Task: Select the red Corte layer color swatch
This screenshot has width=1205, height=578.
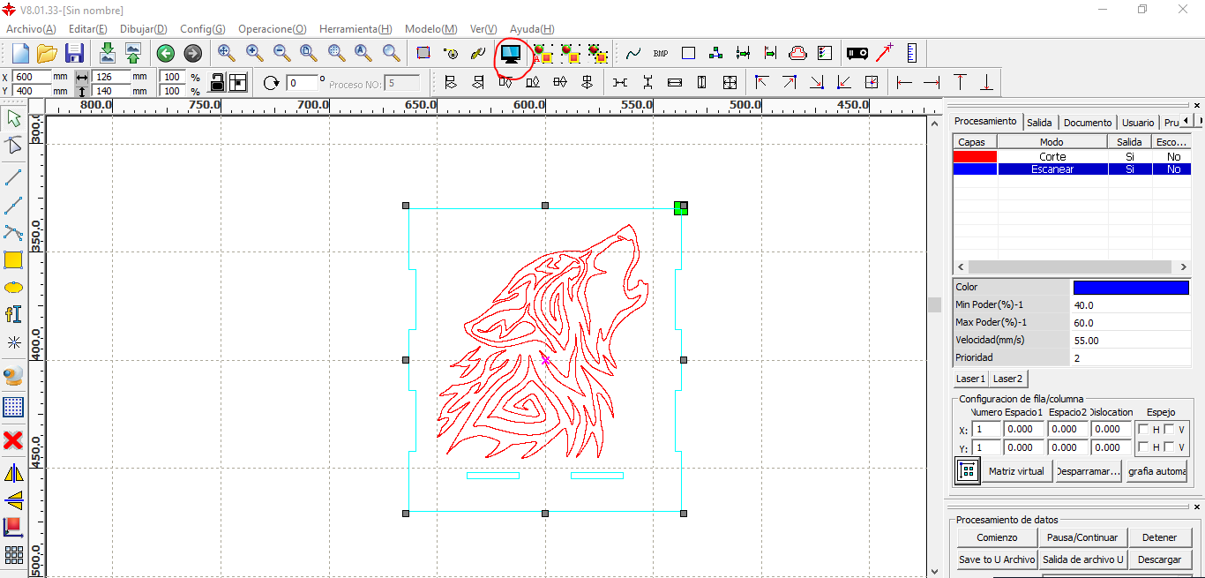Action: (x=975, y=156)
